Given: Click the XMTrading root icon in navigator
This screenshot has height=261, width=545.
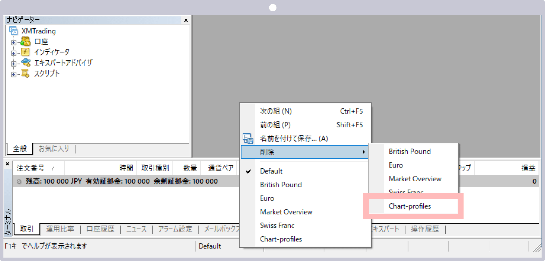Looking at the screenshot, I should click(13, 31).
